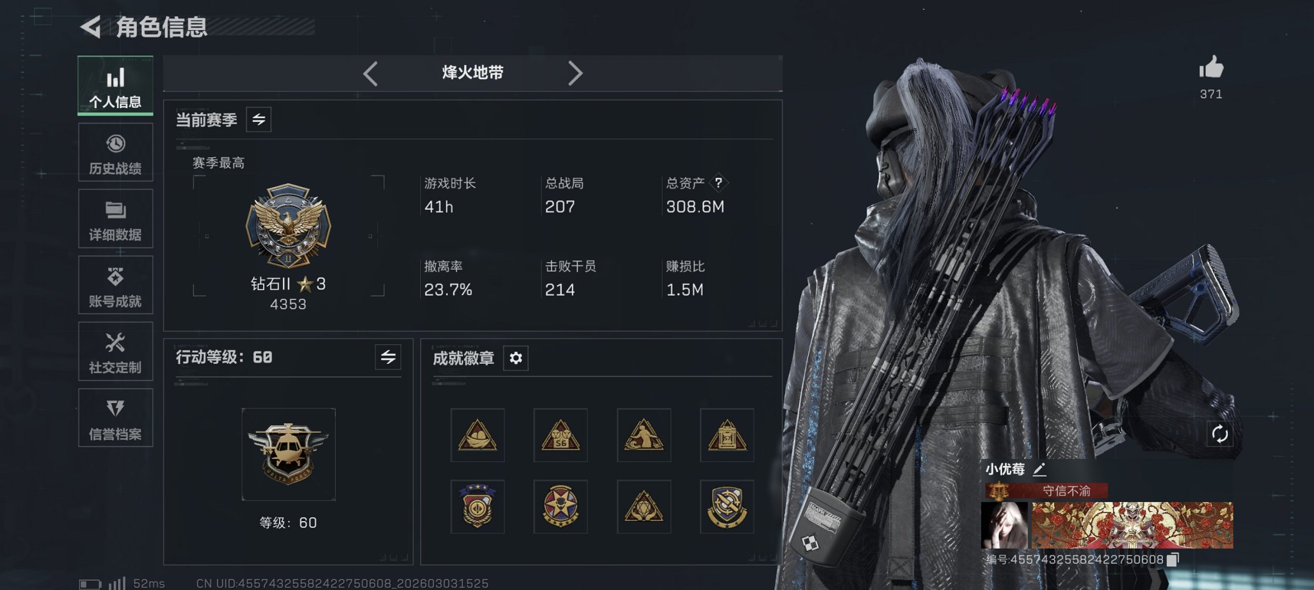
Task: Like this profile with the thumbs-up icon
Action: click(1211, 67)
